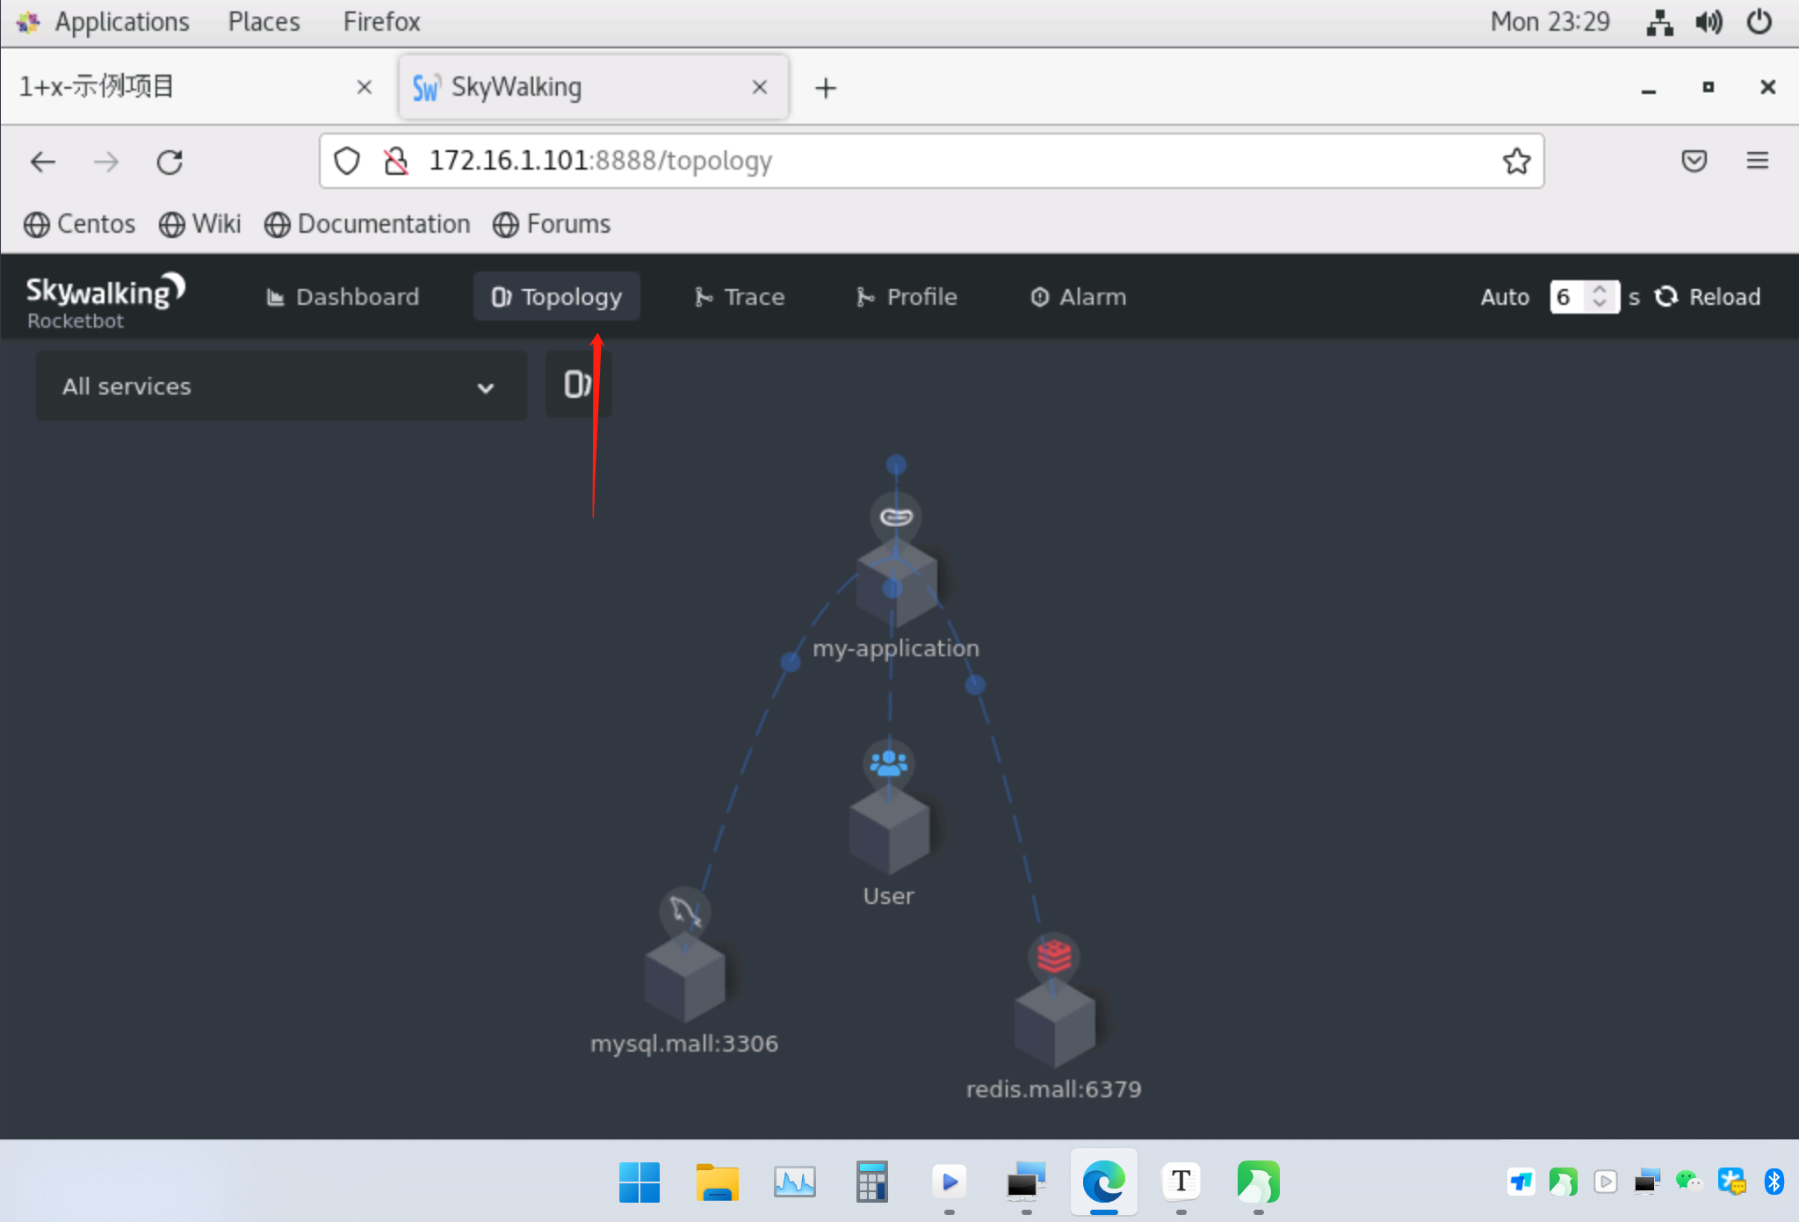Screen dimensions: 1799x1222
Task: Click Profile in the navigation bar
Action: tap(920, 296)
